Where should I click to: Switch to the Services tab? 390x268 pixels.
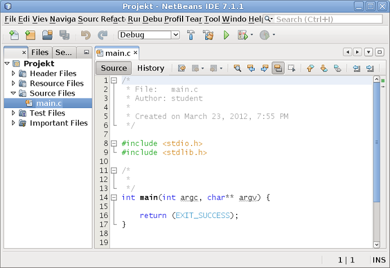point(64,52)
